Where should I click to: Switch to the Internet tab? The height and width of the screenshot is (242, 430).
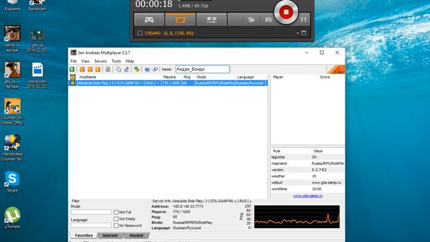click(110, 235)
